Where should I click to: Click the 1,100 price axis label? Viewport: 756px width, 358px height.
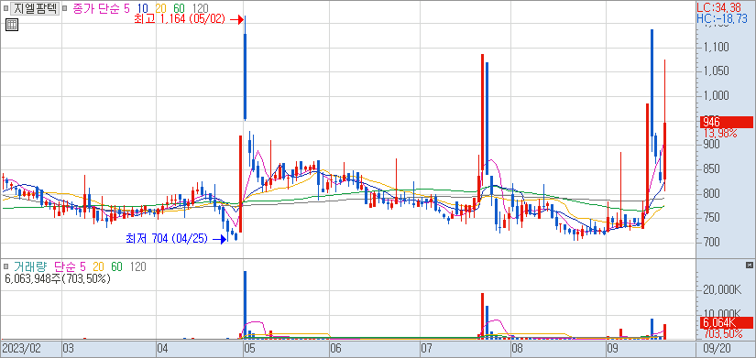(716, 48)
